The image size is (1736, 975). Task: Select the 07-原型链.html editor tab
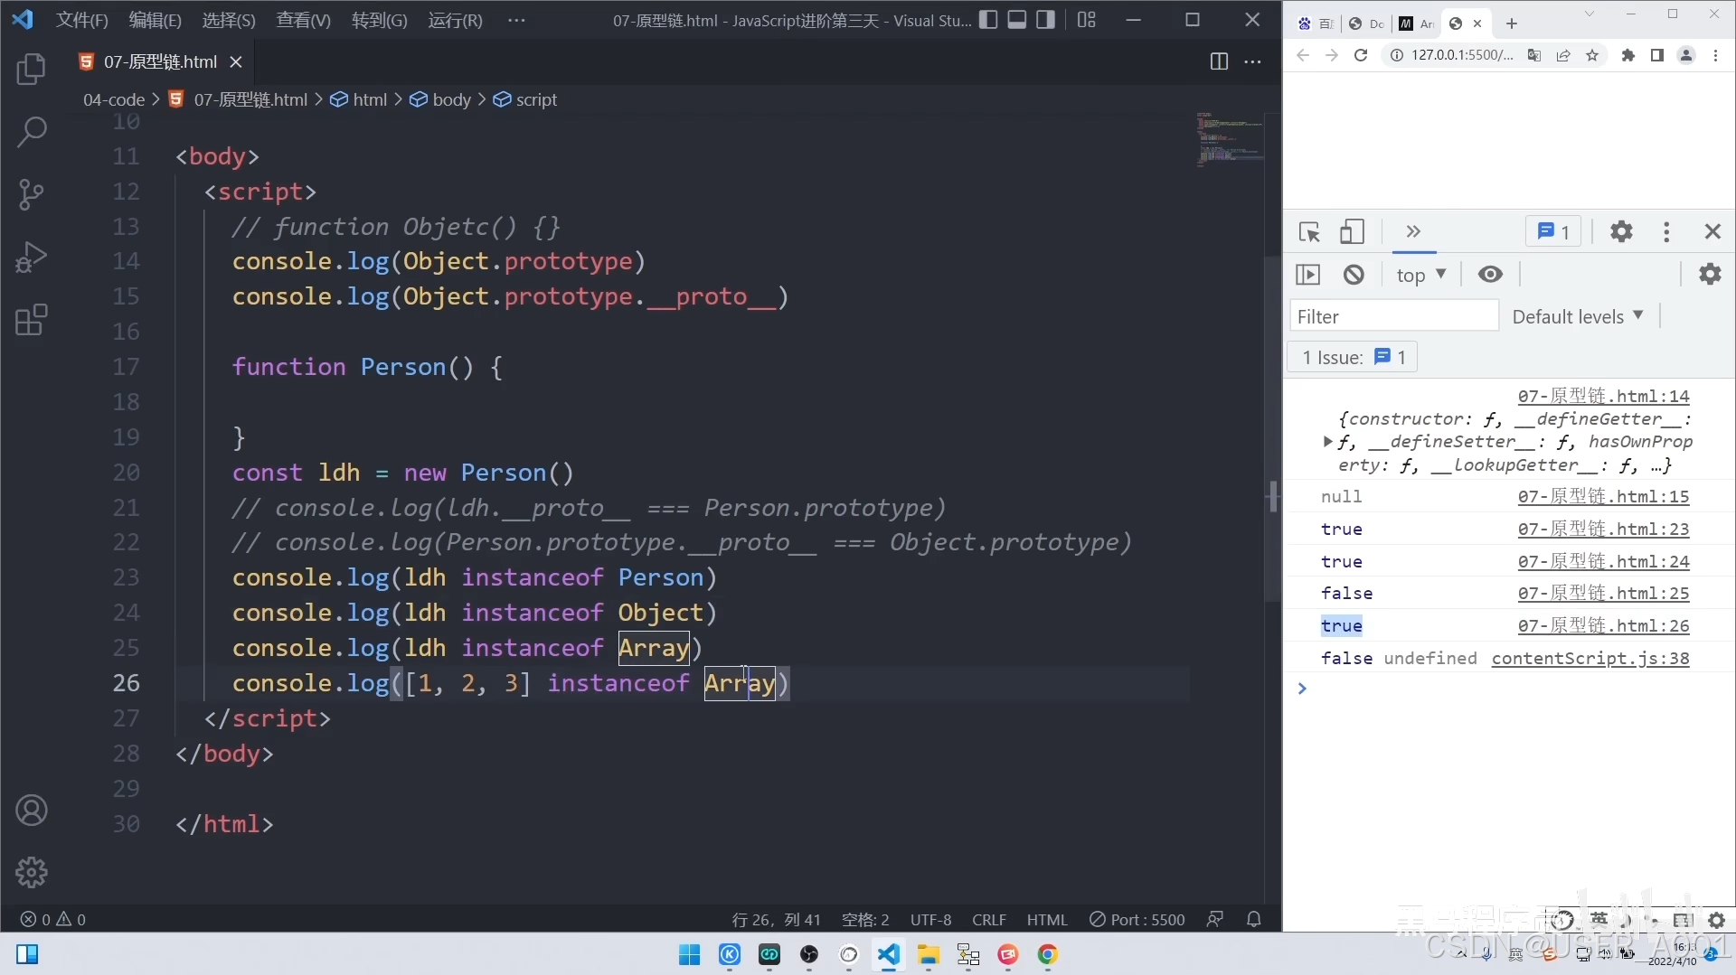click(160, 61)
